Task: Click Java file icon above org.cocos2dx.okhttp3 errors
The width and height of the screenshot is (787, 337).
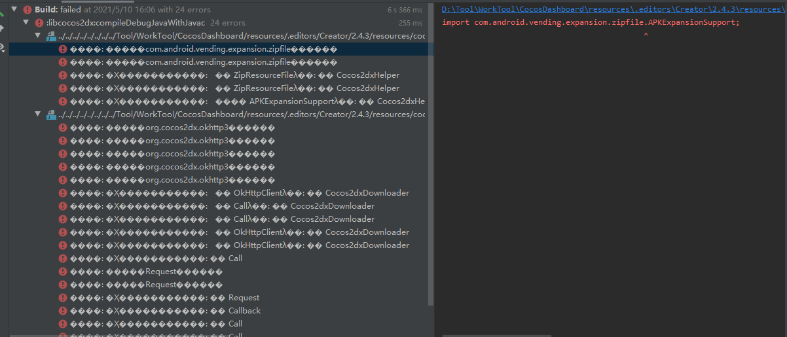Action: coord(50,115)
